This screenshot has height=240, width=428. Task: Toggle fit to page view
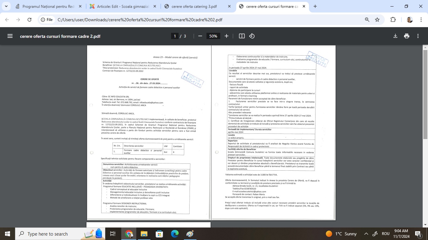(242, 36)
